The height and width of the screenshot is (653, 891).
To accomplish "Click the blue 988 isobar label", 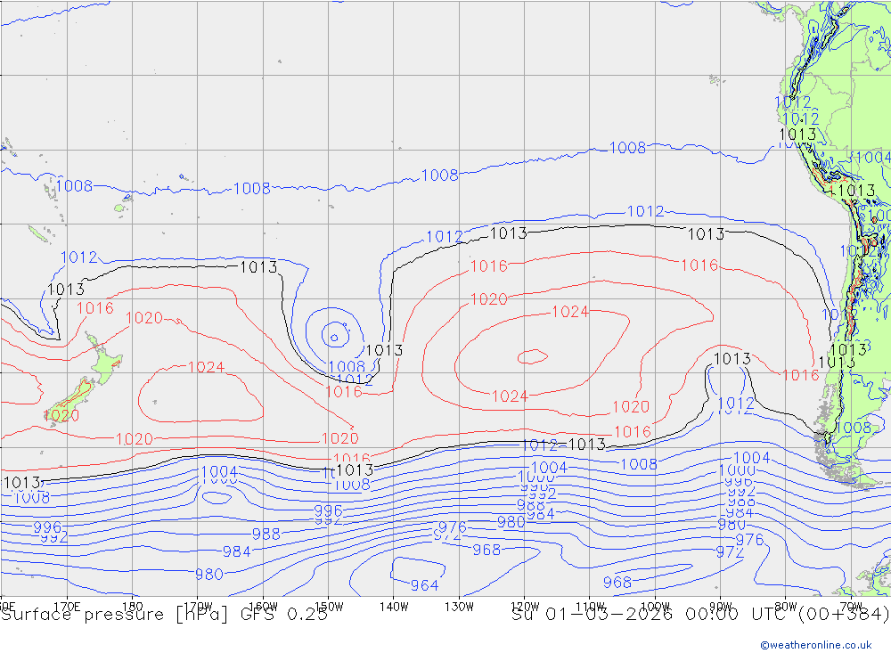I will click(266, 535).
